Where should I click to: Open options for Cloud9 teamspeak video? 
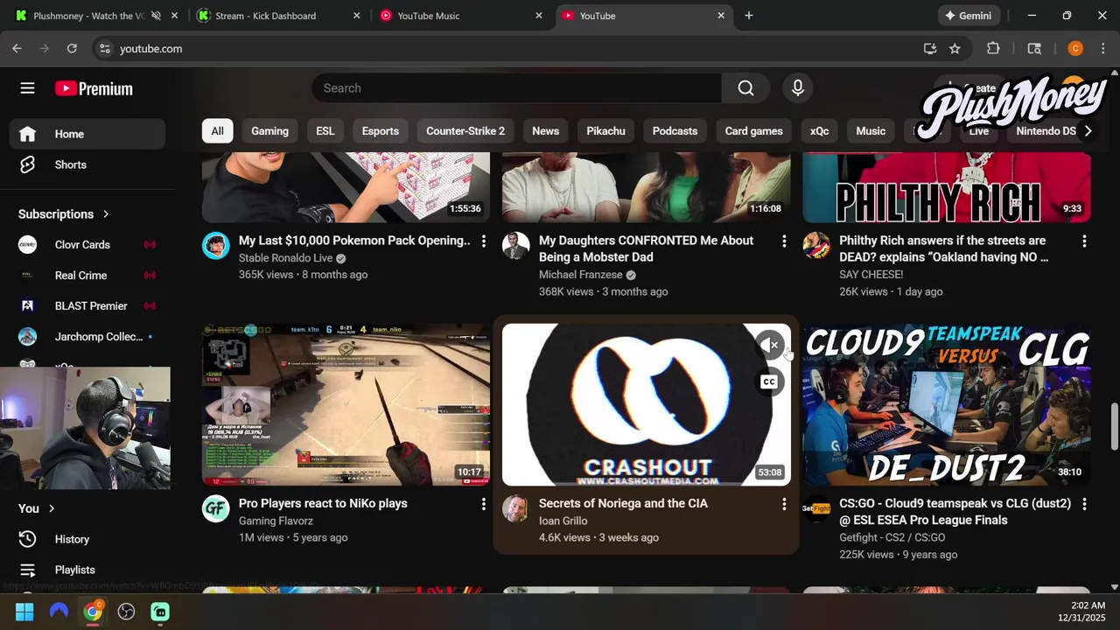pyautogui.click(x=1083, y=504)
